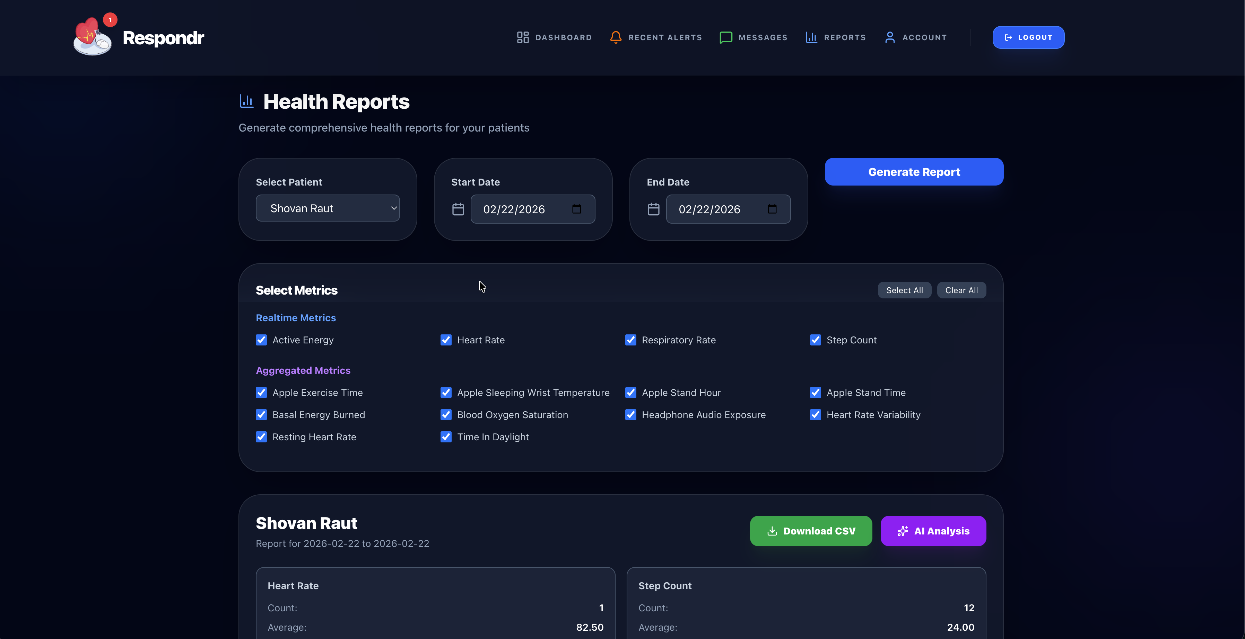The width and height of the screenshot is (1245, 639).
Task: Uncheck the Heart Rate metric checkbox
Action: (x=446, y=340)
